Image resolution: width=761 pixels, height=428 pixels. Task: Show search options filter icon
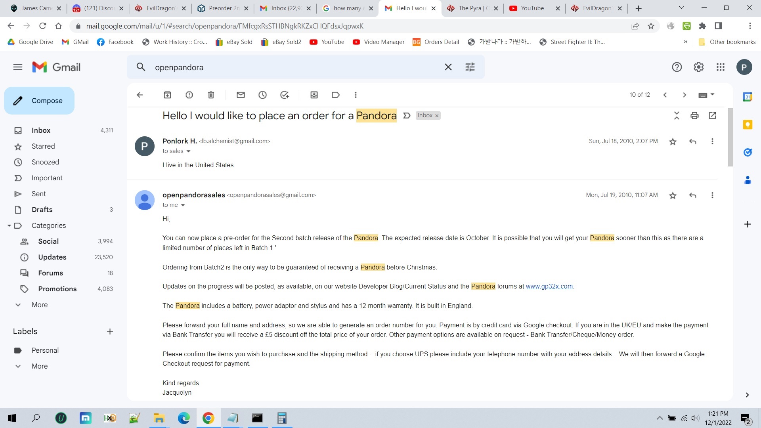coord(470,67)
